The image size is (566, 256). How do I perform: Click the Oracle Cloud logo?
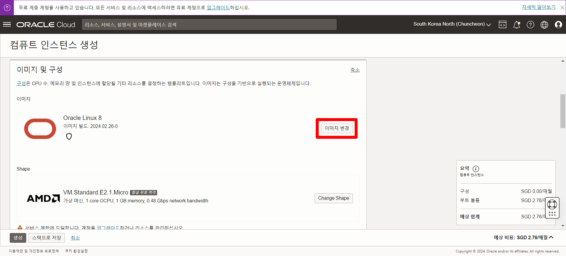coord(46,25)
